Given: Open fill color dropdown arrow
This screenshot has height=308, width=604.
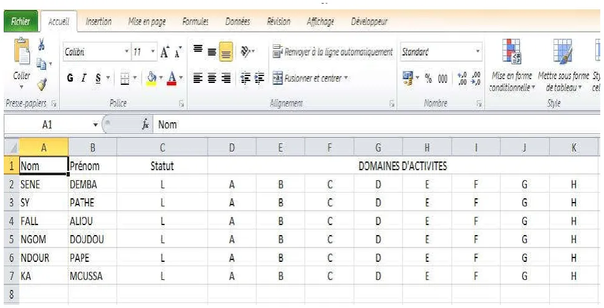Looking at the screenshot, I should click(161, 79).
